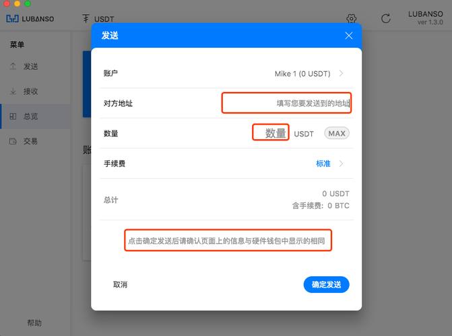Expand 手续费 fee options chevron

coord(342,164)
